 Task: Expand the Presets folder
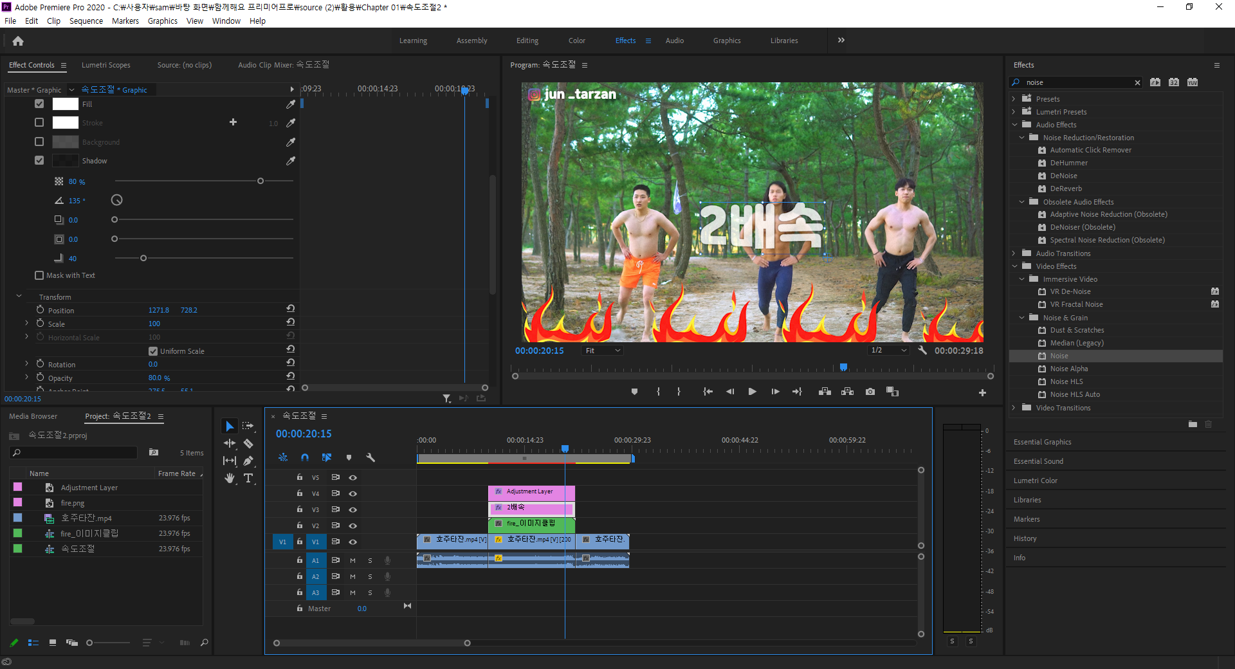point(1014,99)
